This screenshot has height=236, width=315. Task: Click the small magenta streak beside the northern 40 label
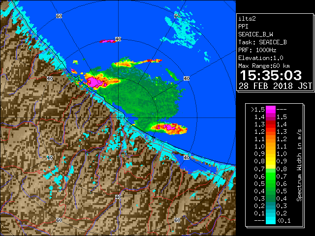pyautogui.click(x=107, y=41)
